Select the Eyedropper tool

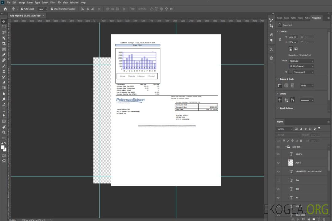4,55
